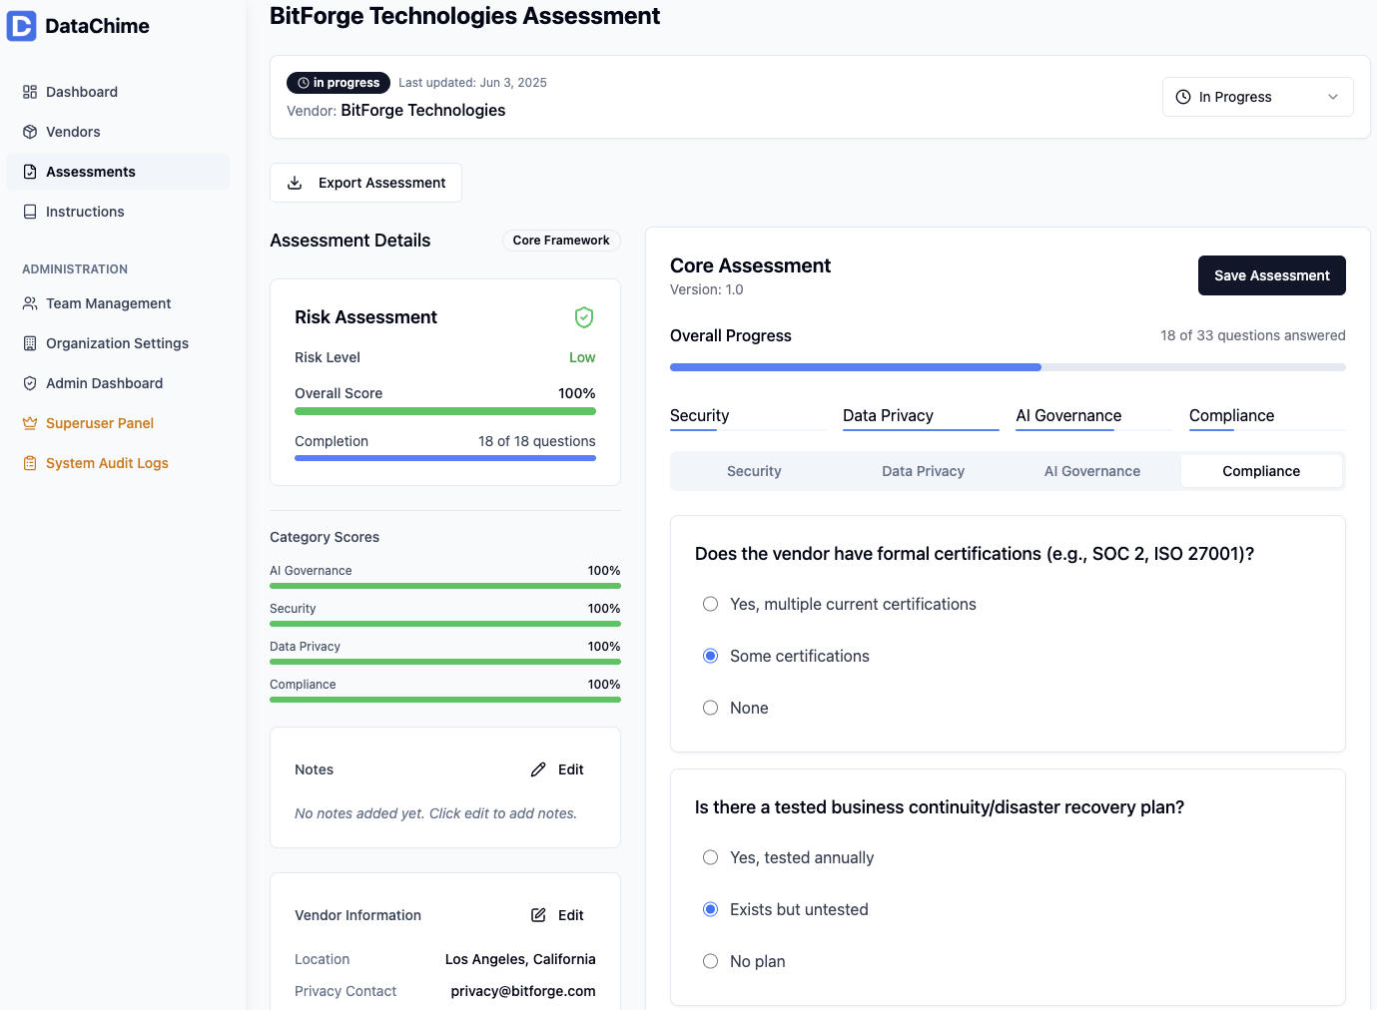Click the '18 of 33 questions answered' text
This screenshot has width=1377, height=1010.
tap(1253, 335)
